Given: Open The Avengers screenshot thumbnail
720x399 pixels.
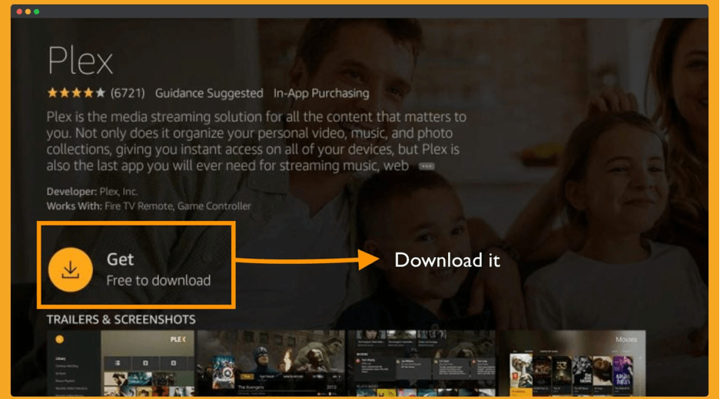Looking at the screenshot, I should (x=271, y=363).
